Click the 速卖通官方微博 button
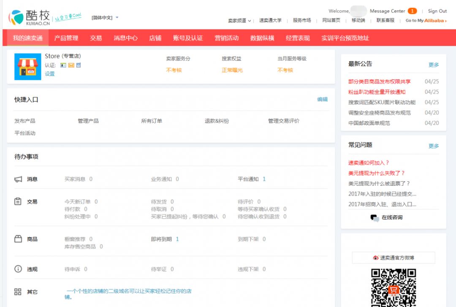456x307 pixels. coord(394,258)
